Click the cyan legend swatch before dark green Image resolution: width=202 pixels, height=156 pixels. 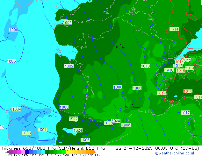pos(43,152)
